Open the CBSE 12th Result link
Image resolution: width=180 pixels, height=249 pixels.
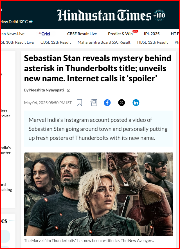pyautogui.click(x=56, y=42)
